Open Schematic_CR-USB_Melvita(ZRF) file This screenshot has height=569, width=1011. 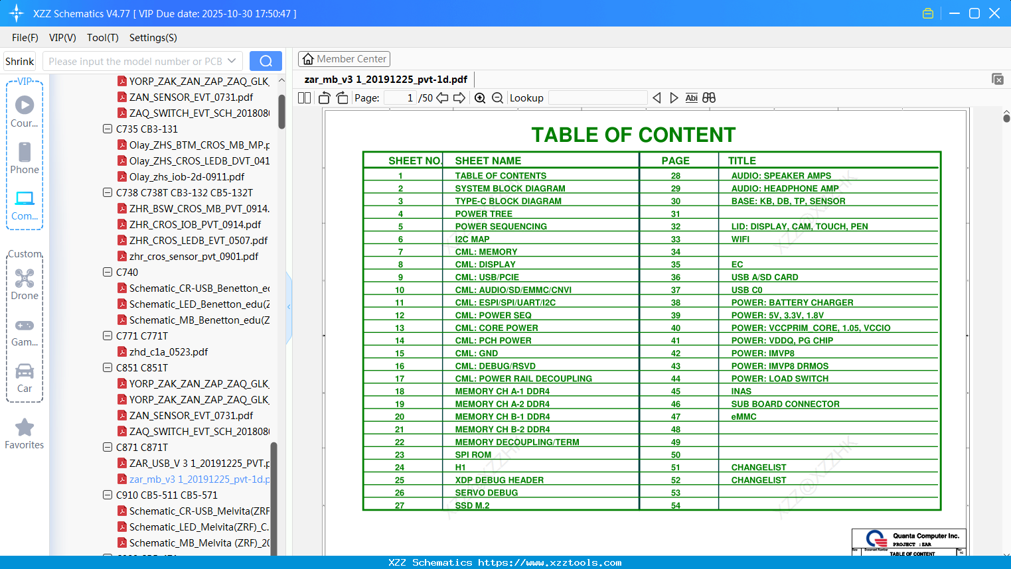tap(194, 511)
